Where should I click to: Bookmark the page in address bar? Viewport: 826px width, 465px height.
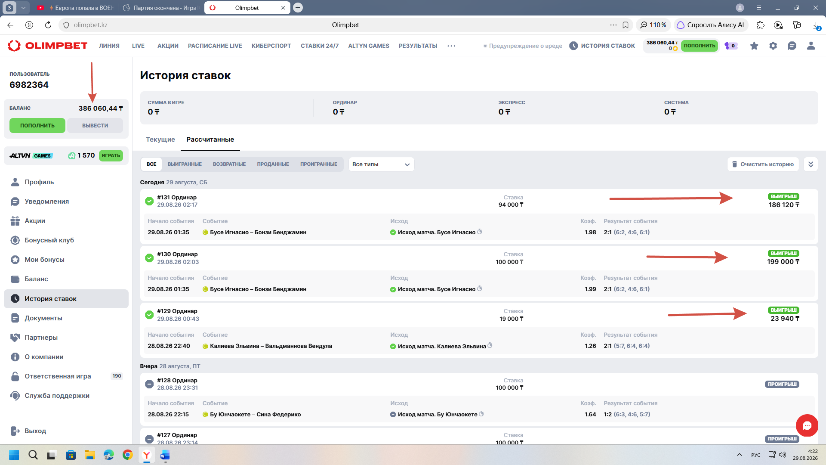626,25
